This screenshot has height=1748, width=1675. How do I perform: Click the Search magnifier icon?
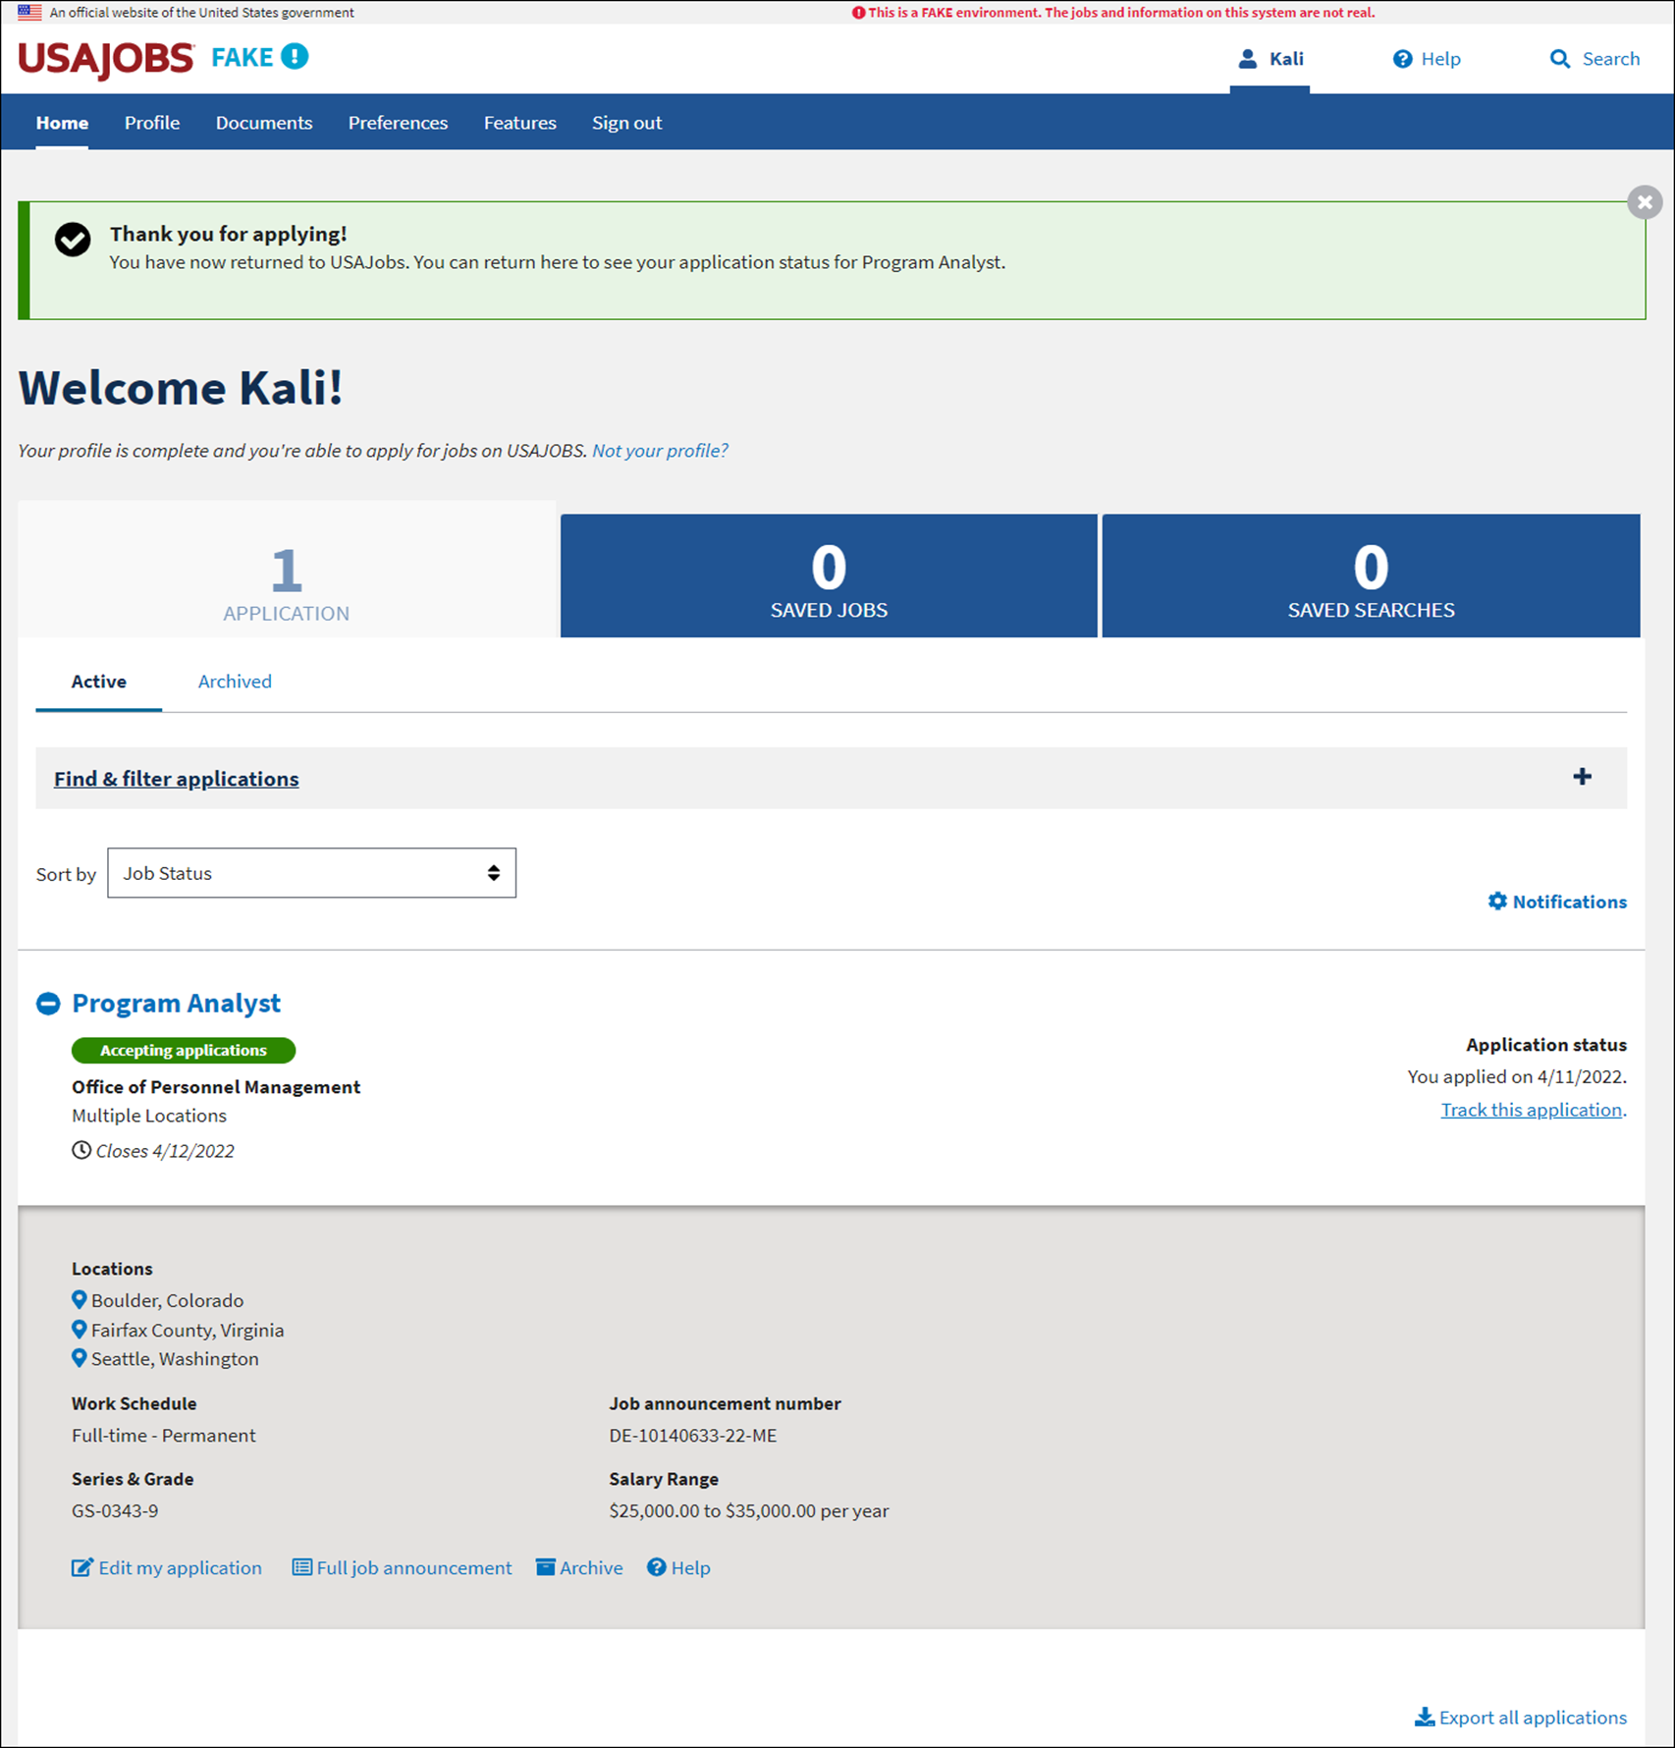tap(1559, 59)
